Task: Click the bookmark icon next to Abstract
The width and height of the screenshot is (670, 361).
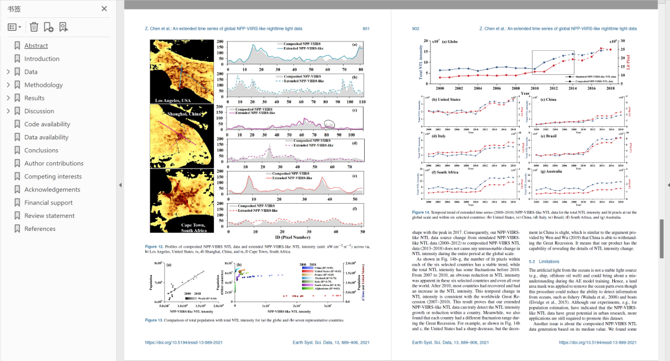Action: (x=17, y=45)
